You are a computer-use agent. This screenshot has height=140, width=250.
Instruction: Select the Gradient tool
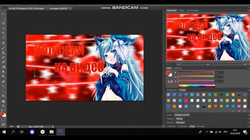coord(3,67)
